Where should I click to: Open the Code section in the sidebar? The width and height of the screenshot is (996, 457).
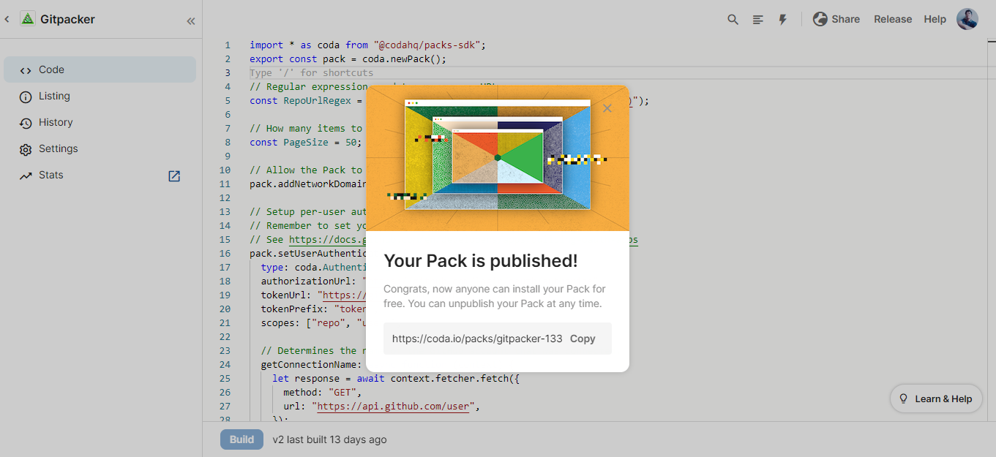[x=100, y=69]
